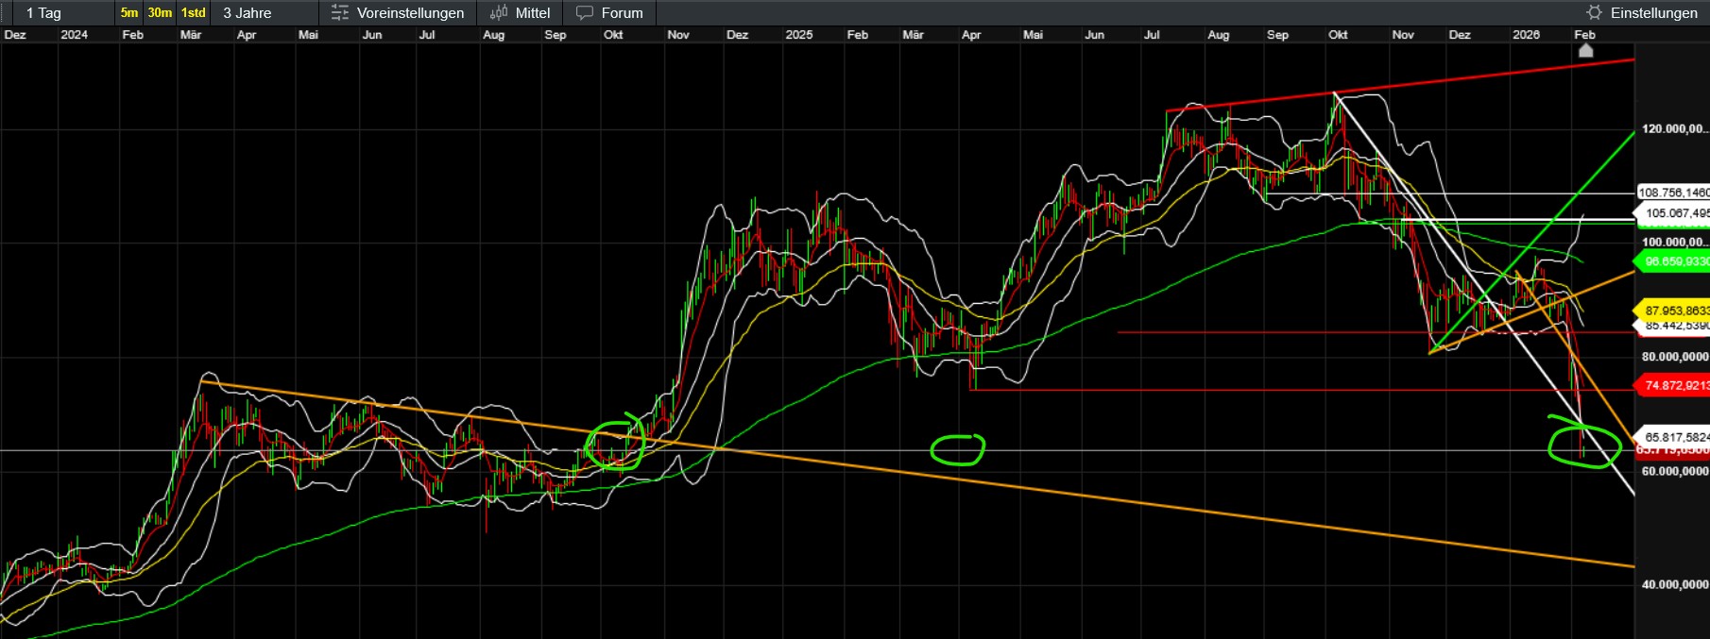Select the green ellipse drawing below Apr 2025
The image size is (1710, 639).
tap(957, 450)
